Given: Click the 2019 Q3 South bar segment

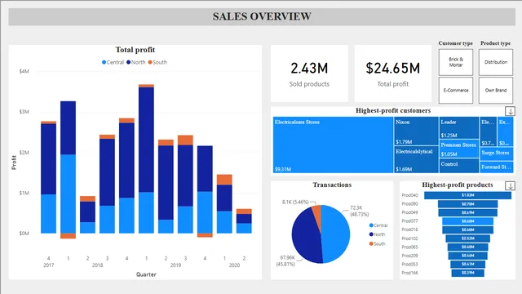Looking at the screenshot, I should 185,140.
